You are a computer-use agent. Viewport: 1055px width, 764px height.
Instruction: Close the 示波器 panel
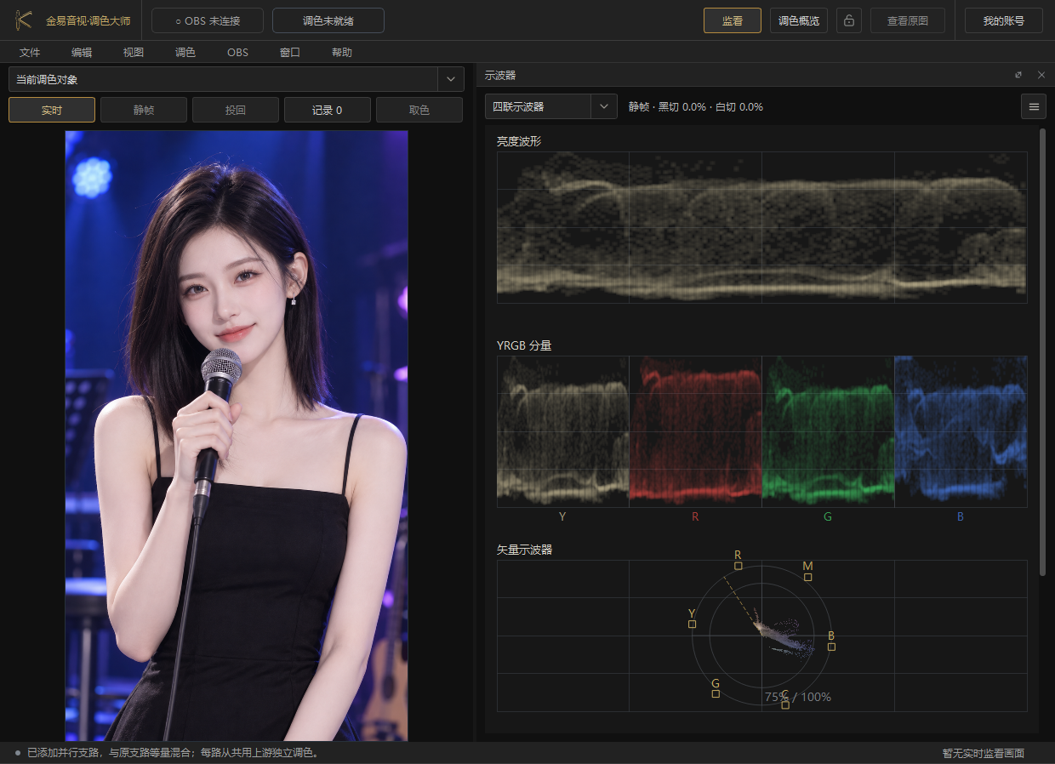click(x=1041, y=75)
